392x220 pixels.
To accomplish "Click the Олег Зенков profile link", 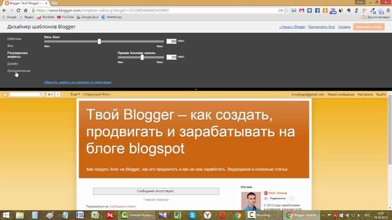I will click(277, 193).
